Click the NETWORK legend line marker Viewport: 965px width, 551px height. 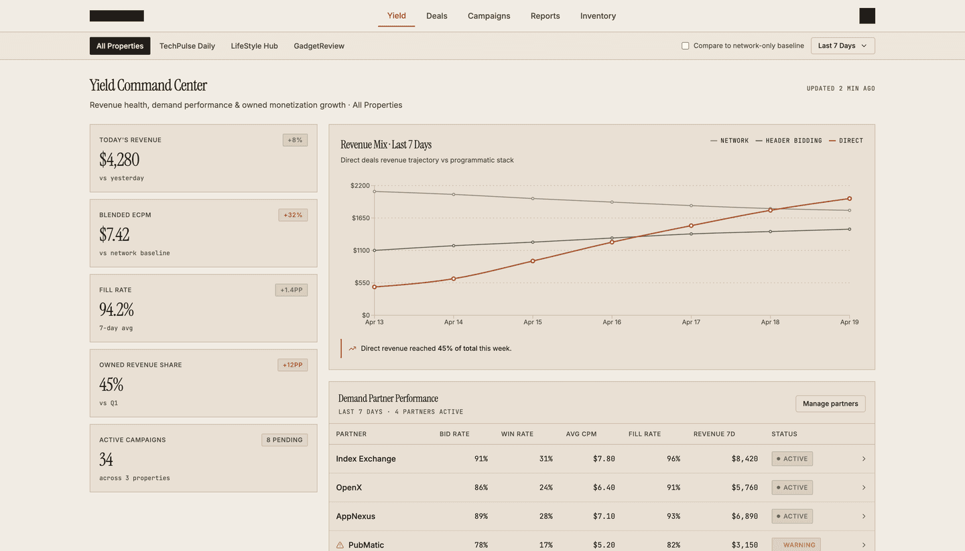click(x=714, y=141)
